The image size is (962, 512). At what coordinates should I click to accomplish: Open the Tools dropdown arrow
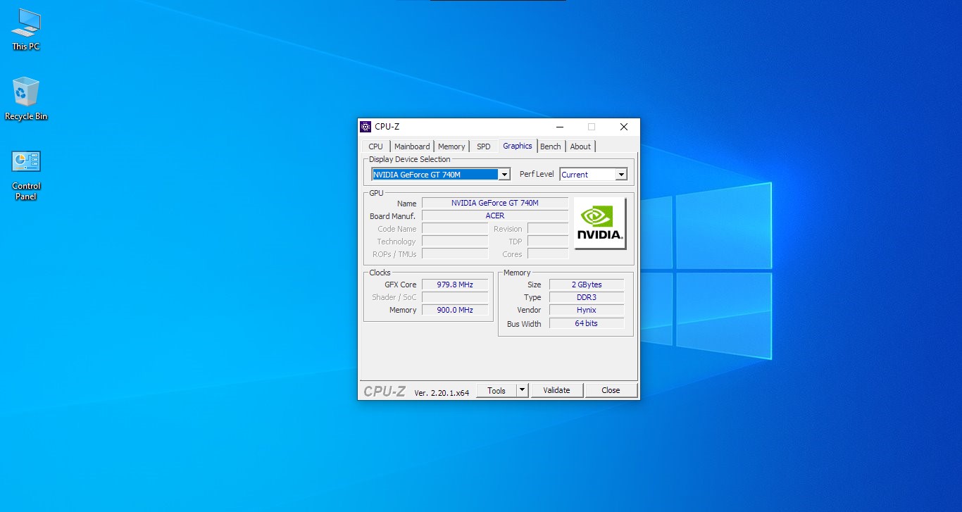click(522, 390)
